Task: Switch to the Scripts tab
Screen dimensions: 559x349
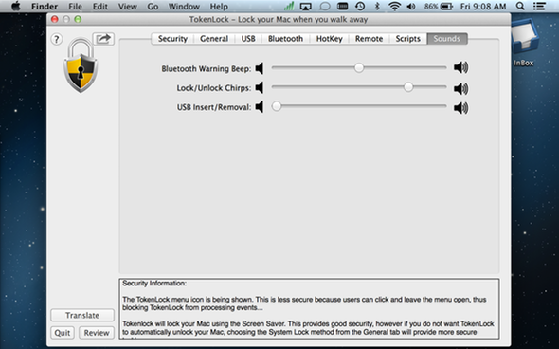Action: [x=407, y=39]
